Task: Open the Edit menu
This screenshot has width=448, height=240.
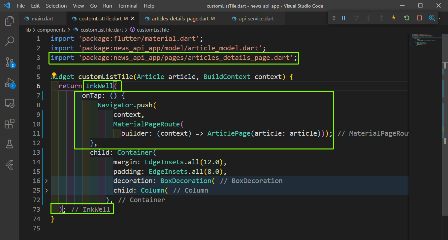Action: [x=35, y=6]
